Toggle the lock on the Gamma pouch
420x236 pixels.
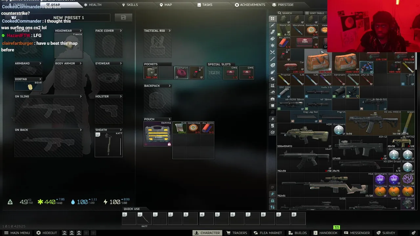point(169,144)
